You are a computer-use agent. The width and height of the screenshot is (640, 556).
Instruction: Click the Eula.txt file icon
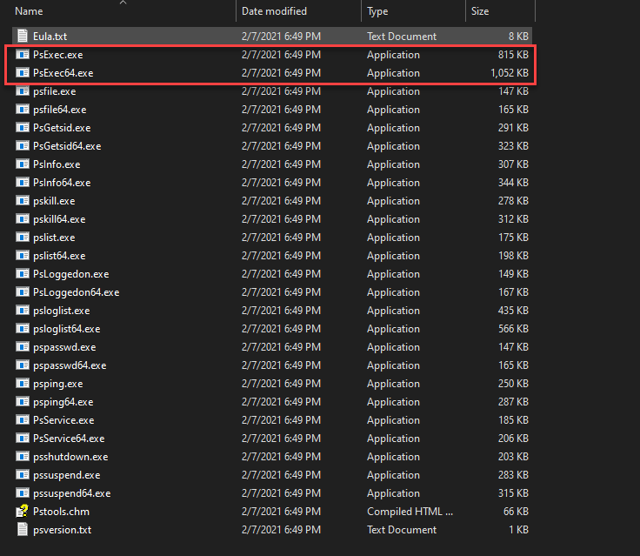click(x=23, y=36)
